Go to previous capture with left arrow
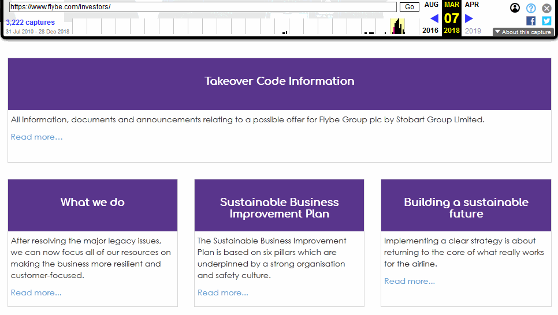558x315 pixels. point(434,18)
